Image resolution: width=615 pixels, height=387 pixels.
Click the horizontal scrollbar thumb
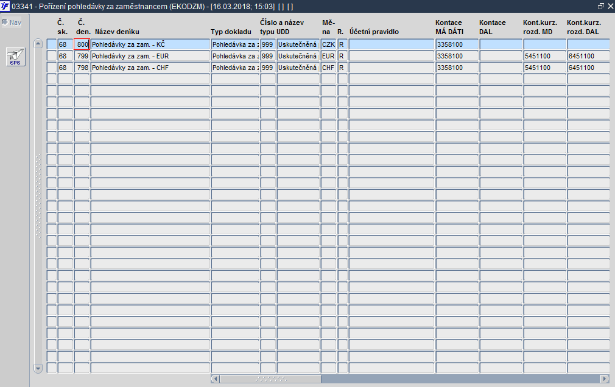[270, 378]
